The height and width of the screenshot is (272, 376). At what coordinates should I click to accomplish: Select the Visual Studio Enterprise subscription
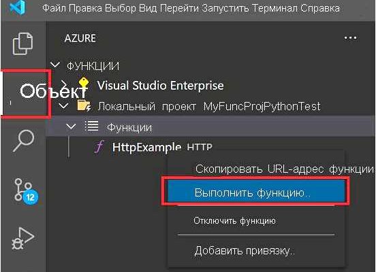point(161,85)
